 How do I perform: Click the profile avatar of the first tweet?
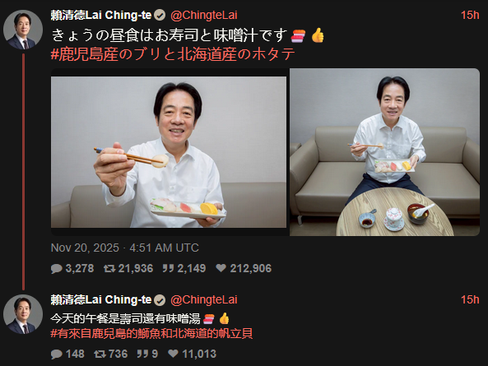click(x=23, y=30)
